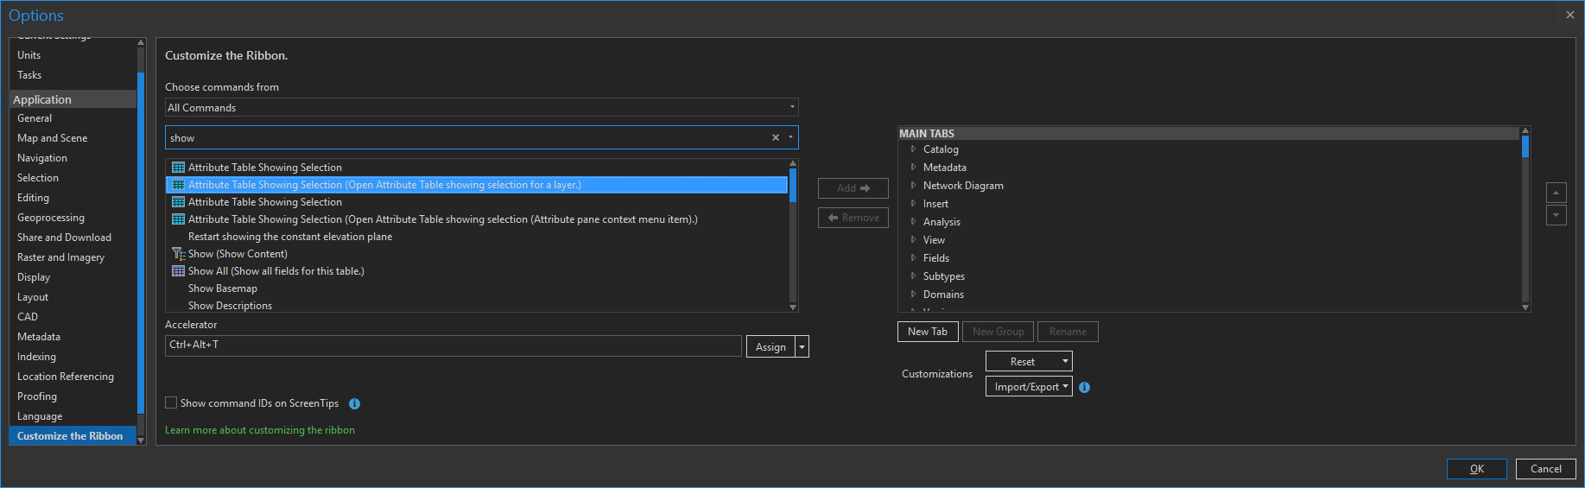Image resolution: width=1585 pixels, height=488 pixels.
Task: Click the Add button
Action: click(x=853, y=188)
